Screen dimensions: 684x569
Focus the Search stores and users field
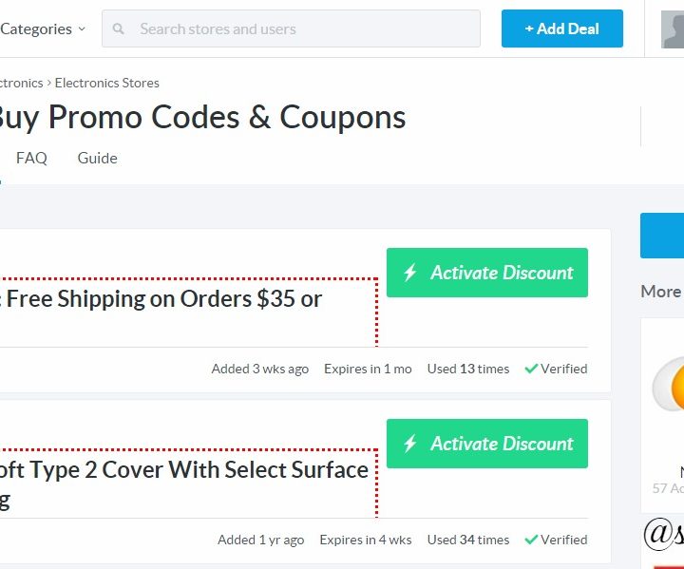click(291, 28)
